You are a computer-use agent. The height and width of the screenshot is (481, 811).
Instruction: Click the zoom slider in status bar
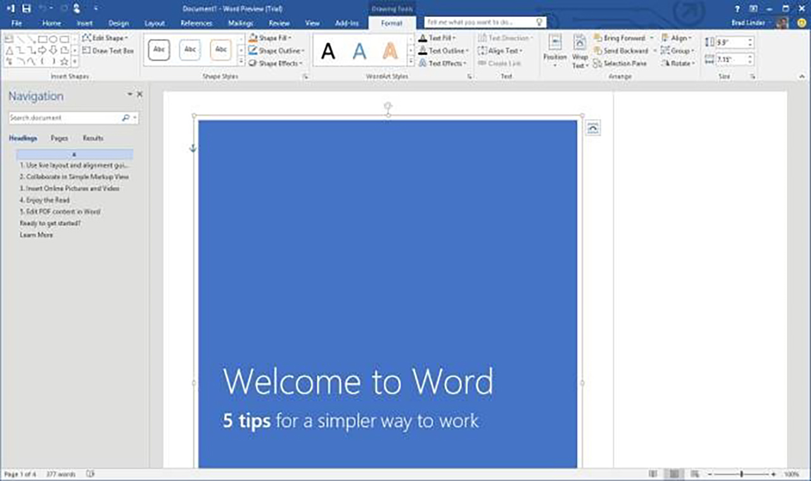coord(741,474)
